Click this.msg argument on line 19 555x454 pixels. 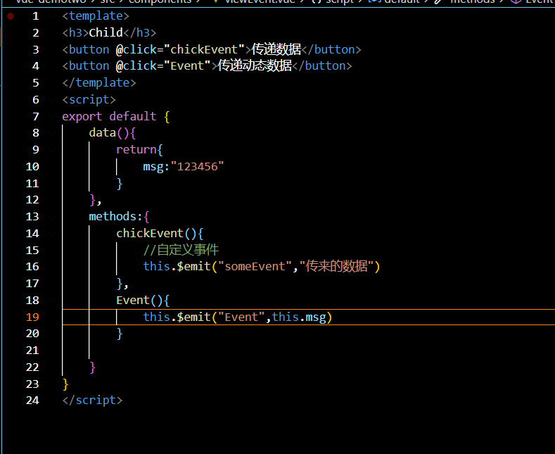click(299, 317)
